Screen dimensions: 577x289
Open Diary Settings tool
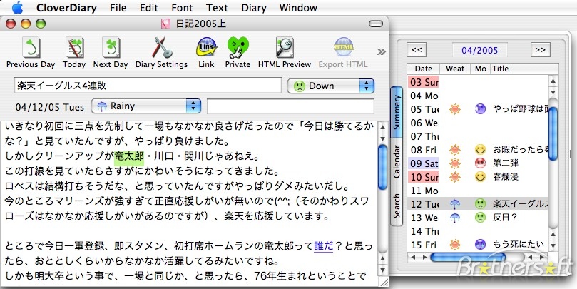(x=161, y=53)
